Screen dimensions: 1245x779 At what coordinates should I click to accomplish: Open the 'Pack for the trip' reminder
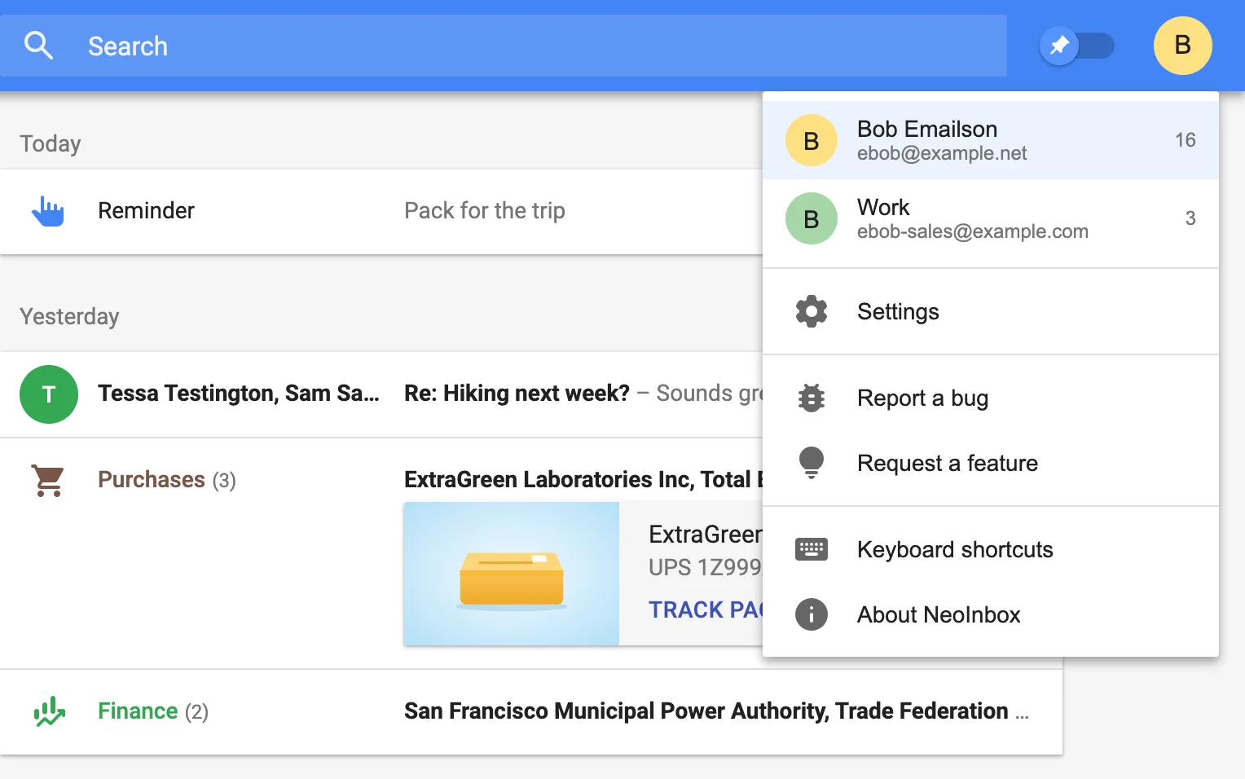tap(485, 211)
